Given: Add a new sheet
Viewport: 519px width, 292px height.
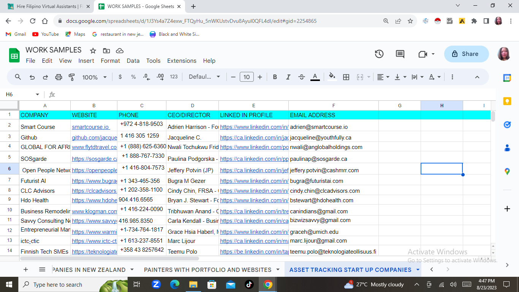Looking at the screenshot, I should coord(26,270).
